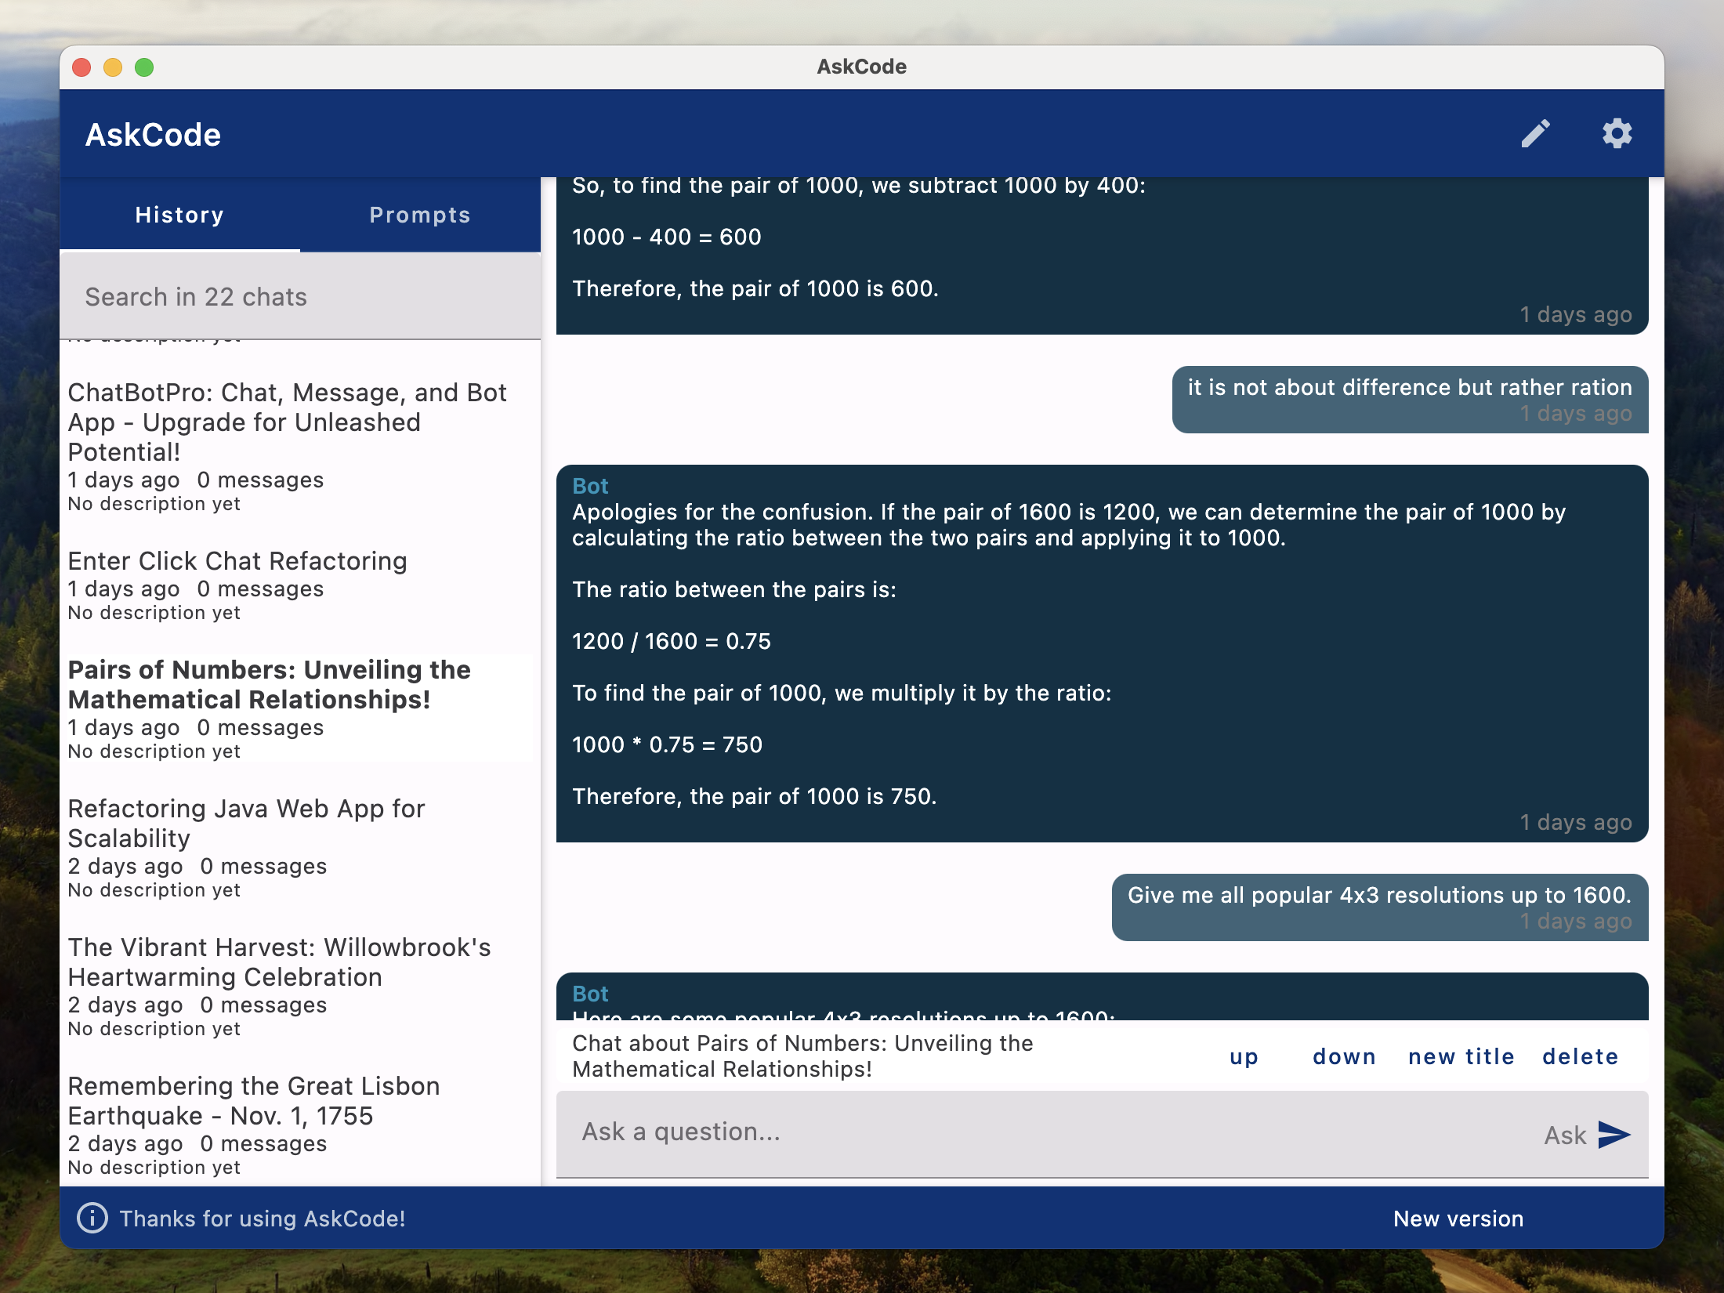The image size is (1724, 1293).
Task: Switch to the Prompts tab
Action: (x=420, y=215)
